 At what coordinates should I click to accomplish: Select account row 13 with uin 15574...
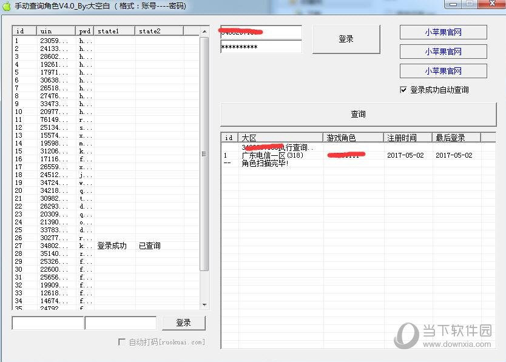(x=106, y=135)
